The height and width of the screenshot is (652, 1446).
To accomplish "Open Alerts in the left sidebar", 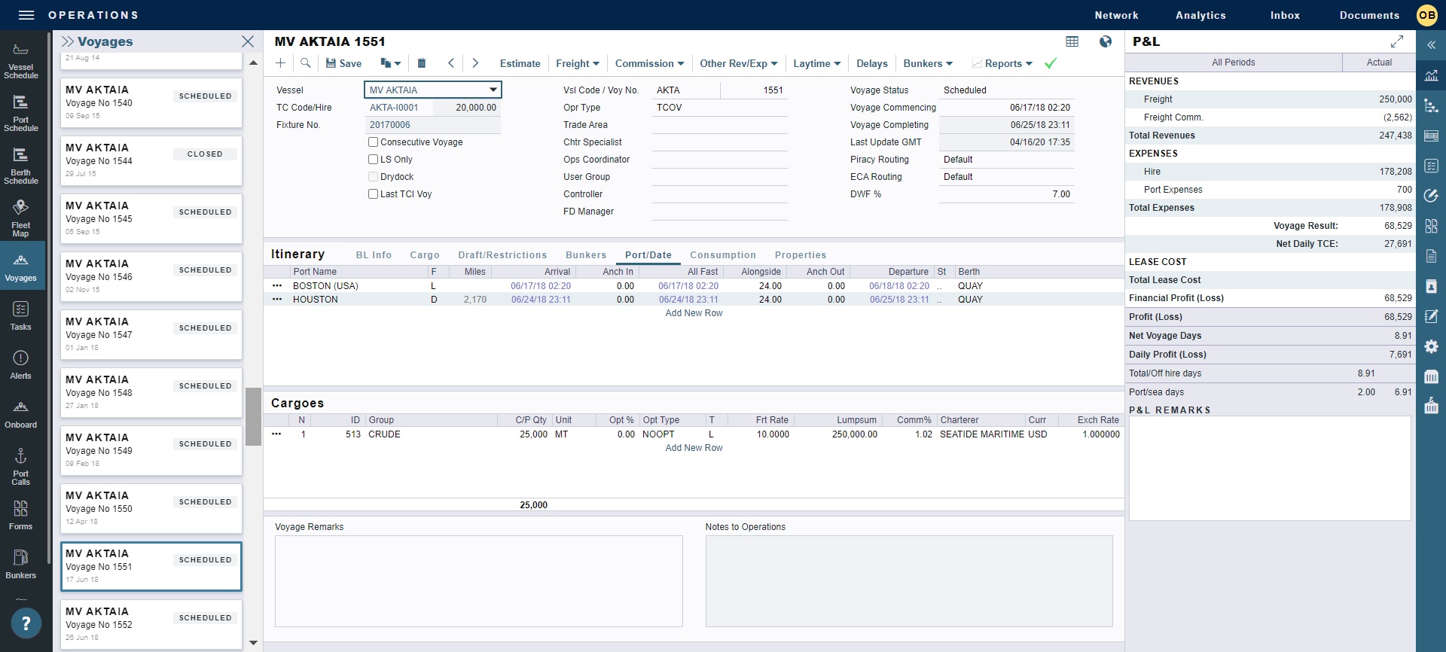I will [20, 364].
